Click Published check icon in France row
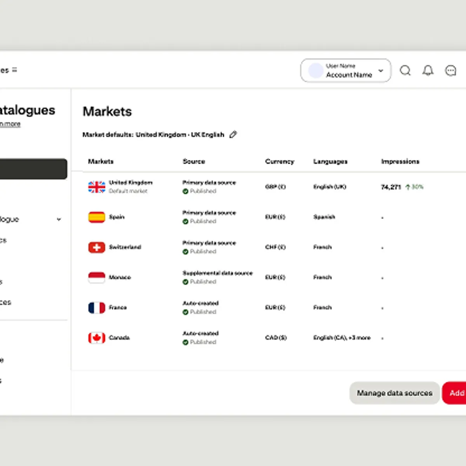Image resolution: width=466 pixels, height=466 pixels. click(x=186, y=312)
